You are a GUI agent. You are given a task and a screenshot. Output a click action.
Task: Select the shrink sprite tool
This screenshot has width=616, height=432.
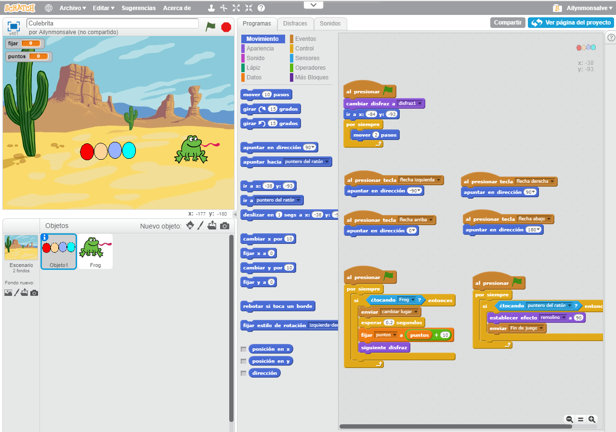[x=249, y=8]
